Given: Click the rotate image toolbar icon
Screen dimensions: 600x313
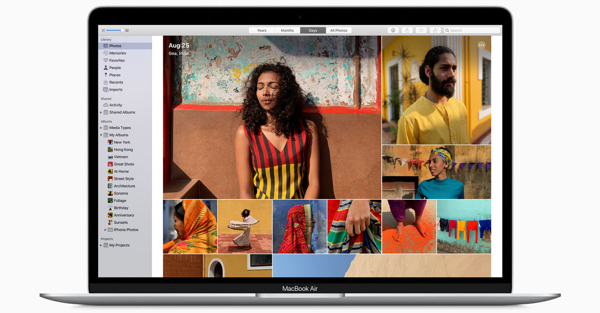Looking at the screenshot, I should [x=435, y=30].
